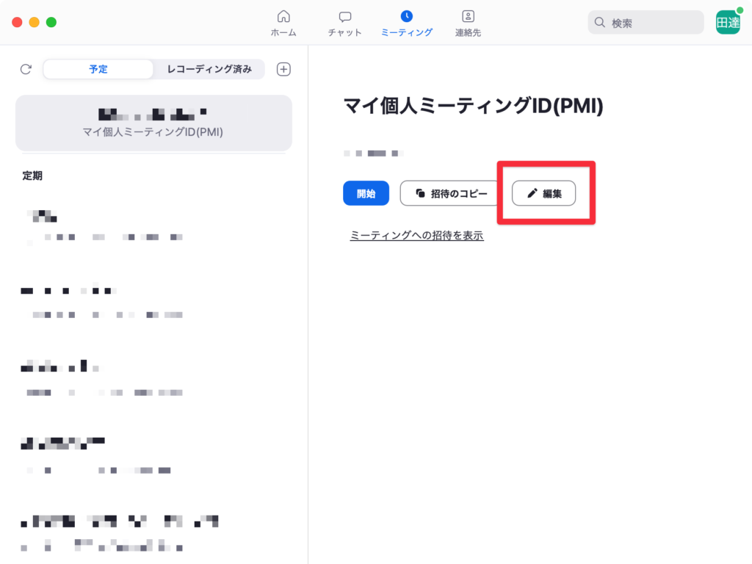Select the third recurring meeting in list

coord(103,379)
